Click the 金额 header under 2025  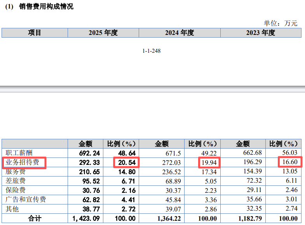[85, 144]
